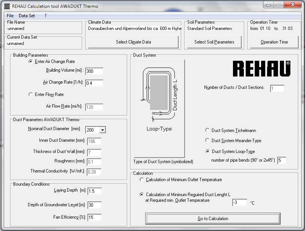Focus the number of pipe bends field
The height and width of the screenshot is (231, 305).
[x=282, y=160]
